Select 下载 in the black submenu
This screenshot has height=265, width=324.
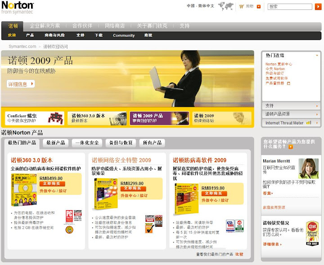[x=99, y=35]
